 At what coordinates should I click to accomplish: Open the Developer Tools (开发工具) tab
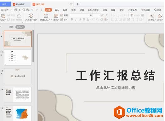[x=133, y=10]
